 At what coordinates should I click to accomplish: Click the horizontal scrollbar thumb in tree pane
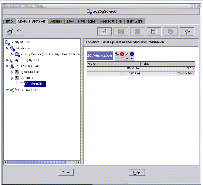pos(37,162)
